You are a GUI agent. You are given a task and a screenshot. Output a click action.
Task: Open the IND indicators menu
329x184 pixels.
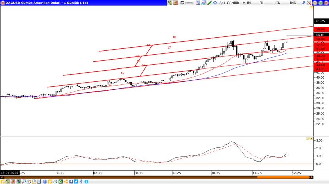tap(293, 3)
